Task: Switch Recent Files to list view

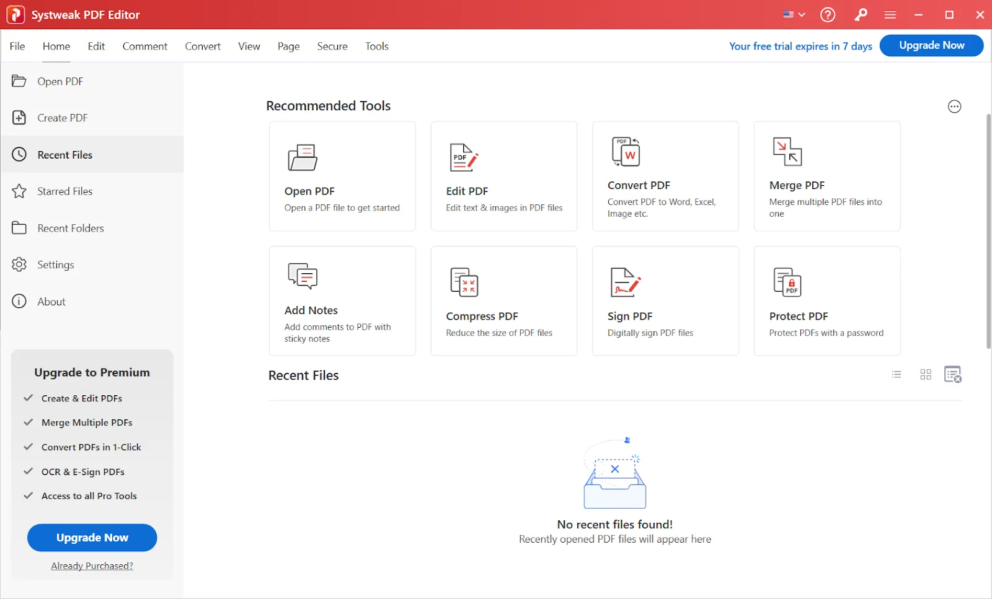Action: click(x=896, y=374)
